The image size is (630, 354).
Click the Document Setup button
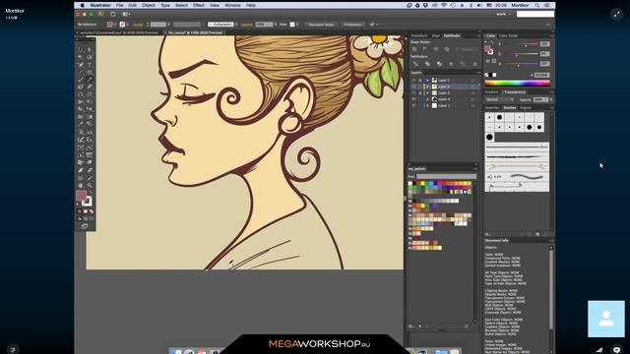(x=321, y=25)
